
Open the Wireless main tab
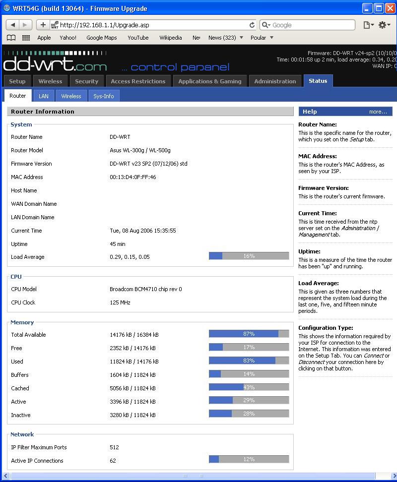tap(50, 81)
